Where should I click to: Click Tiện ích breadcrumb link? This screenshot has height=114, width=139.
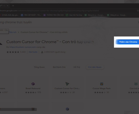(x=13, y=32)
